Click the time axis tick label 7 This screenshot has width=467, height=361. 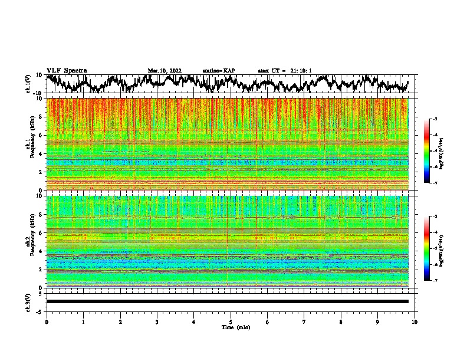pyautogui.click(x=304, y=322)
